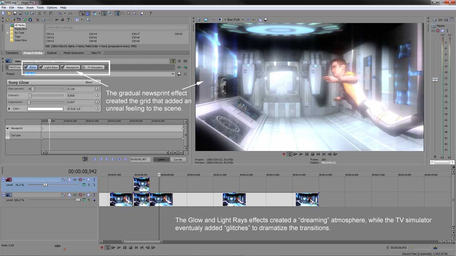
Task: Expand the Color parameter triangle
Action: click(9, 109)
